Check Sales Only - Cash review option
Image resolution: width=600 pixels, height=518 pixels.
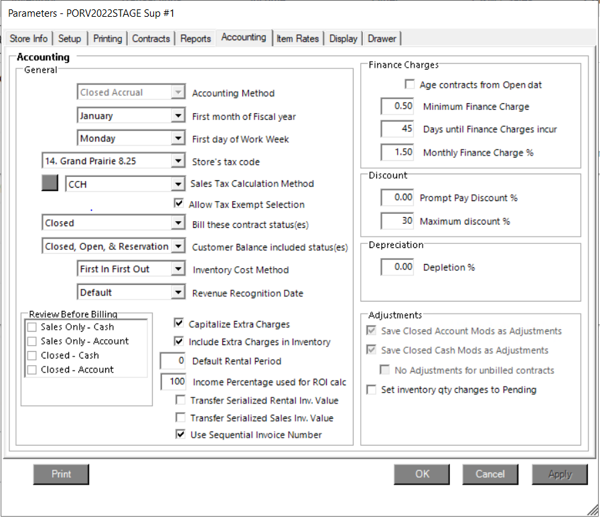[32, 327]
